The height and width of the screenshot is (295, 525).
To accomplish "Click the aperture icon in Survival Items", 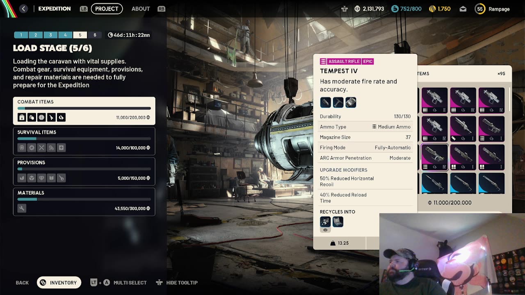I will click(x=32, y=148).
